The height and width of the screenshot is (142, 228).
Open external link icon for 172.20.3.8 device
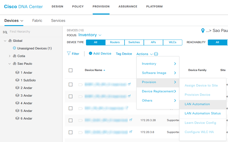pos(131,132)
